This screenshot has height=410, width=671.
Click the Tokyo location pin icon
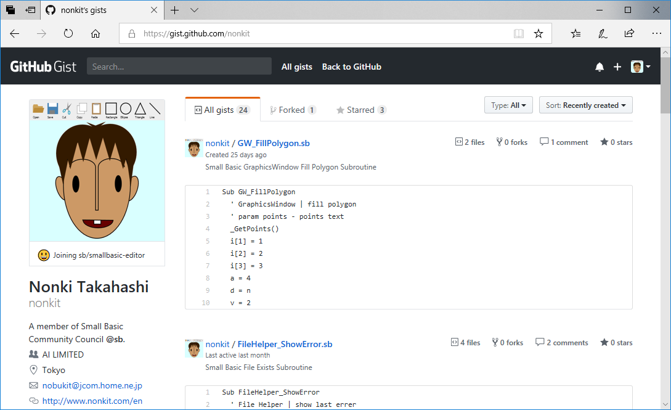point(32,369)
